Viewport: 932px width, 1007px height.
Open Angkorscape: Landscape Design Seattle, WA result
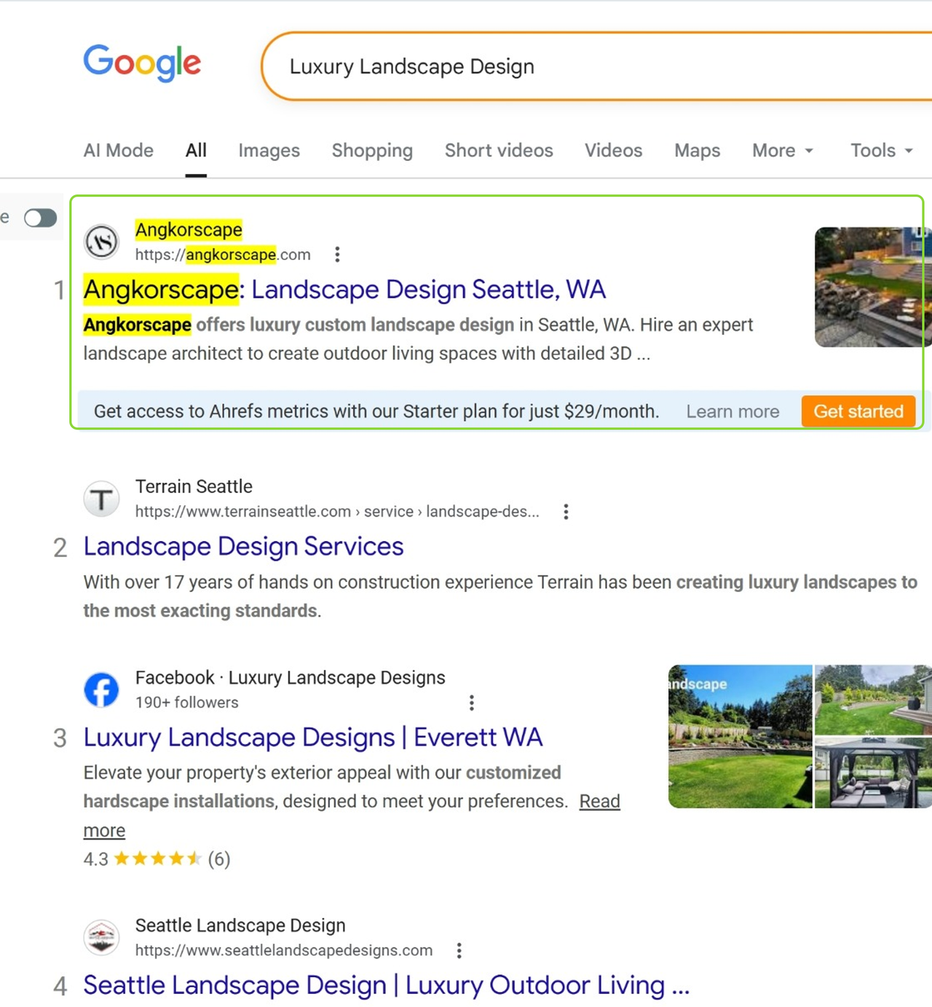(x=344, y=290)
